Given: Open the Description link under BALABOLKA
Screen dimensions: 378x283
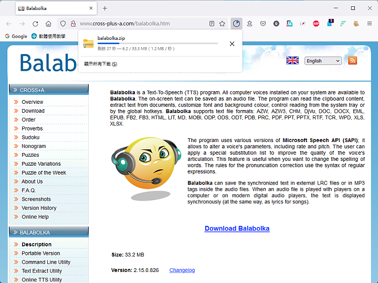Looking at the screenshot, I should click(x=36, y=245).
